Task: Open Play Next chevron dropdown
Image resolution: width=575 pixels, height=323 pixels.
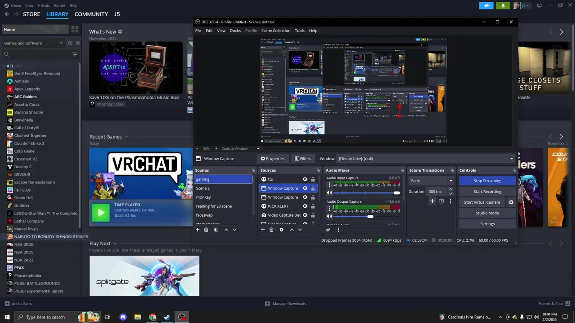Action: coord(115,244)
